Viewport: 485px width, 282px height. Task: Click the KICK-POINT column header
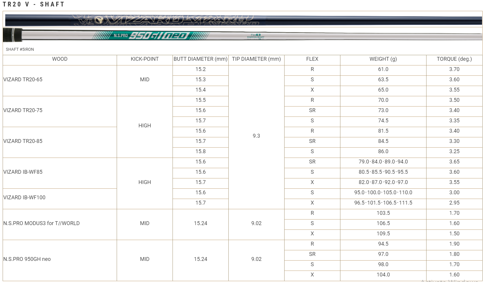(145, 59)
